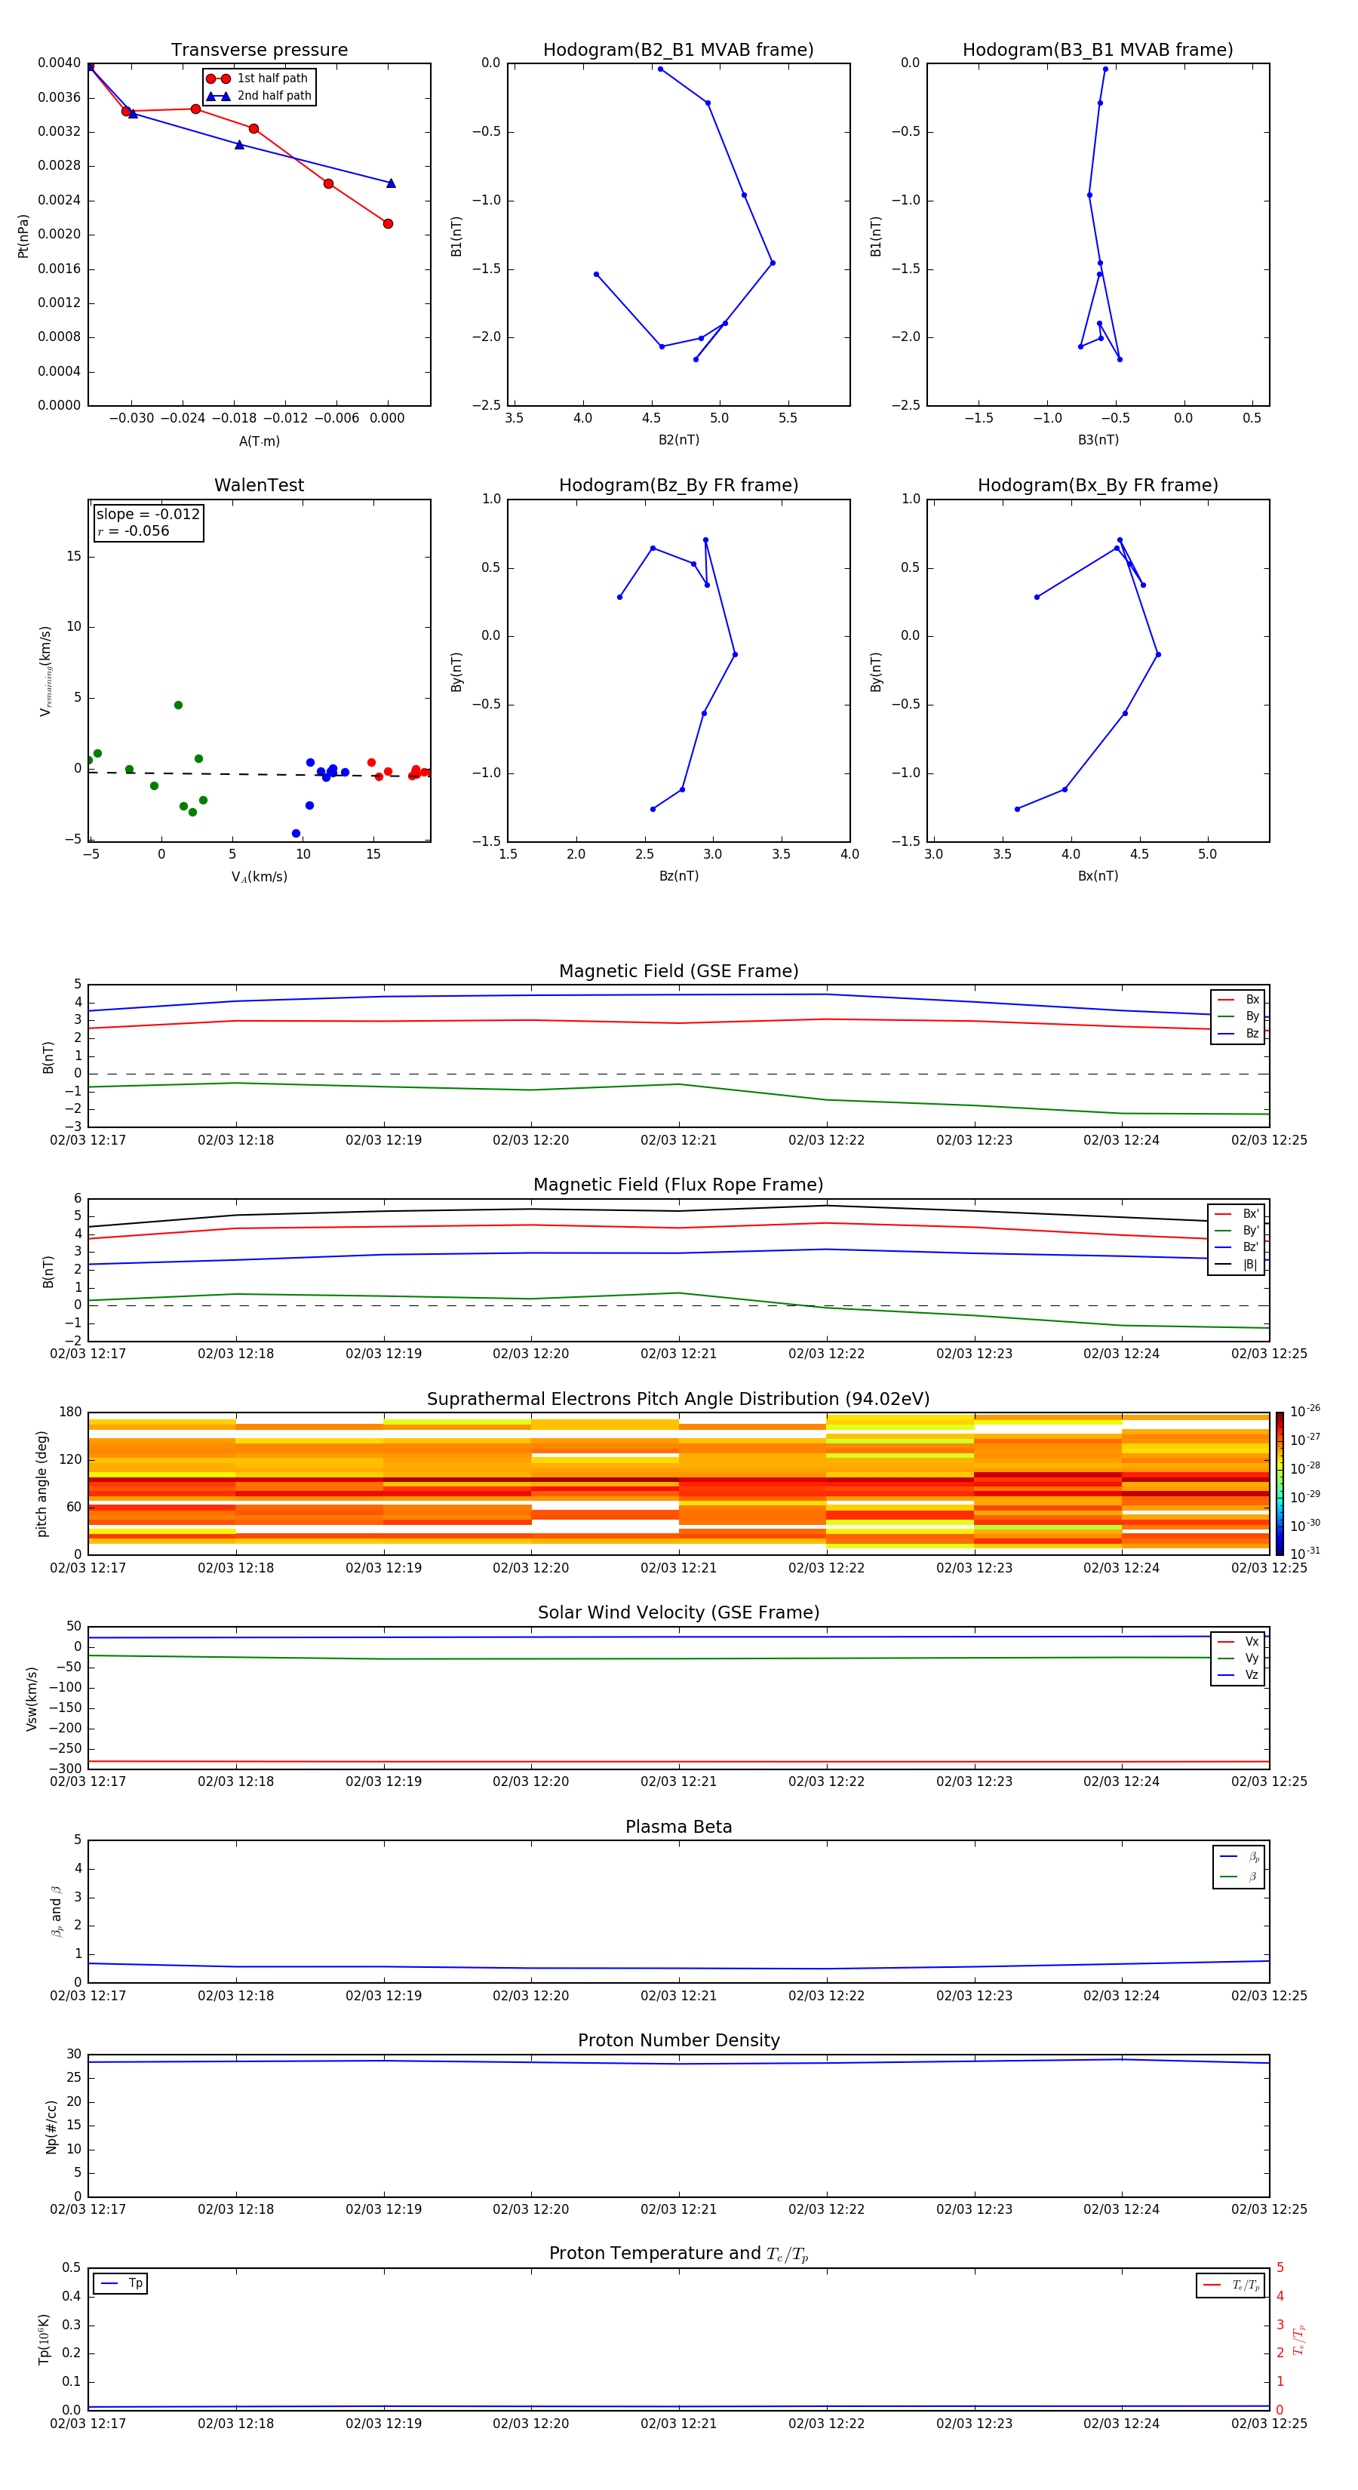Click the |B| entry in Flux Rope legend

point(1237,1265)
